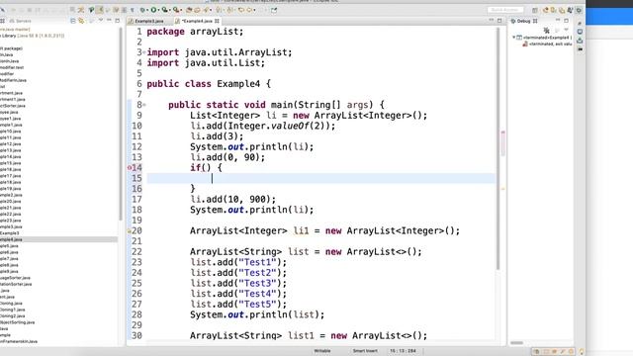
Task: Toggle Mark Occurrences highlighted toolbar icon
Action: pos(99,10)
